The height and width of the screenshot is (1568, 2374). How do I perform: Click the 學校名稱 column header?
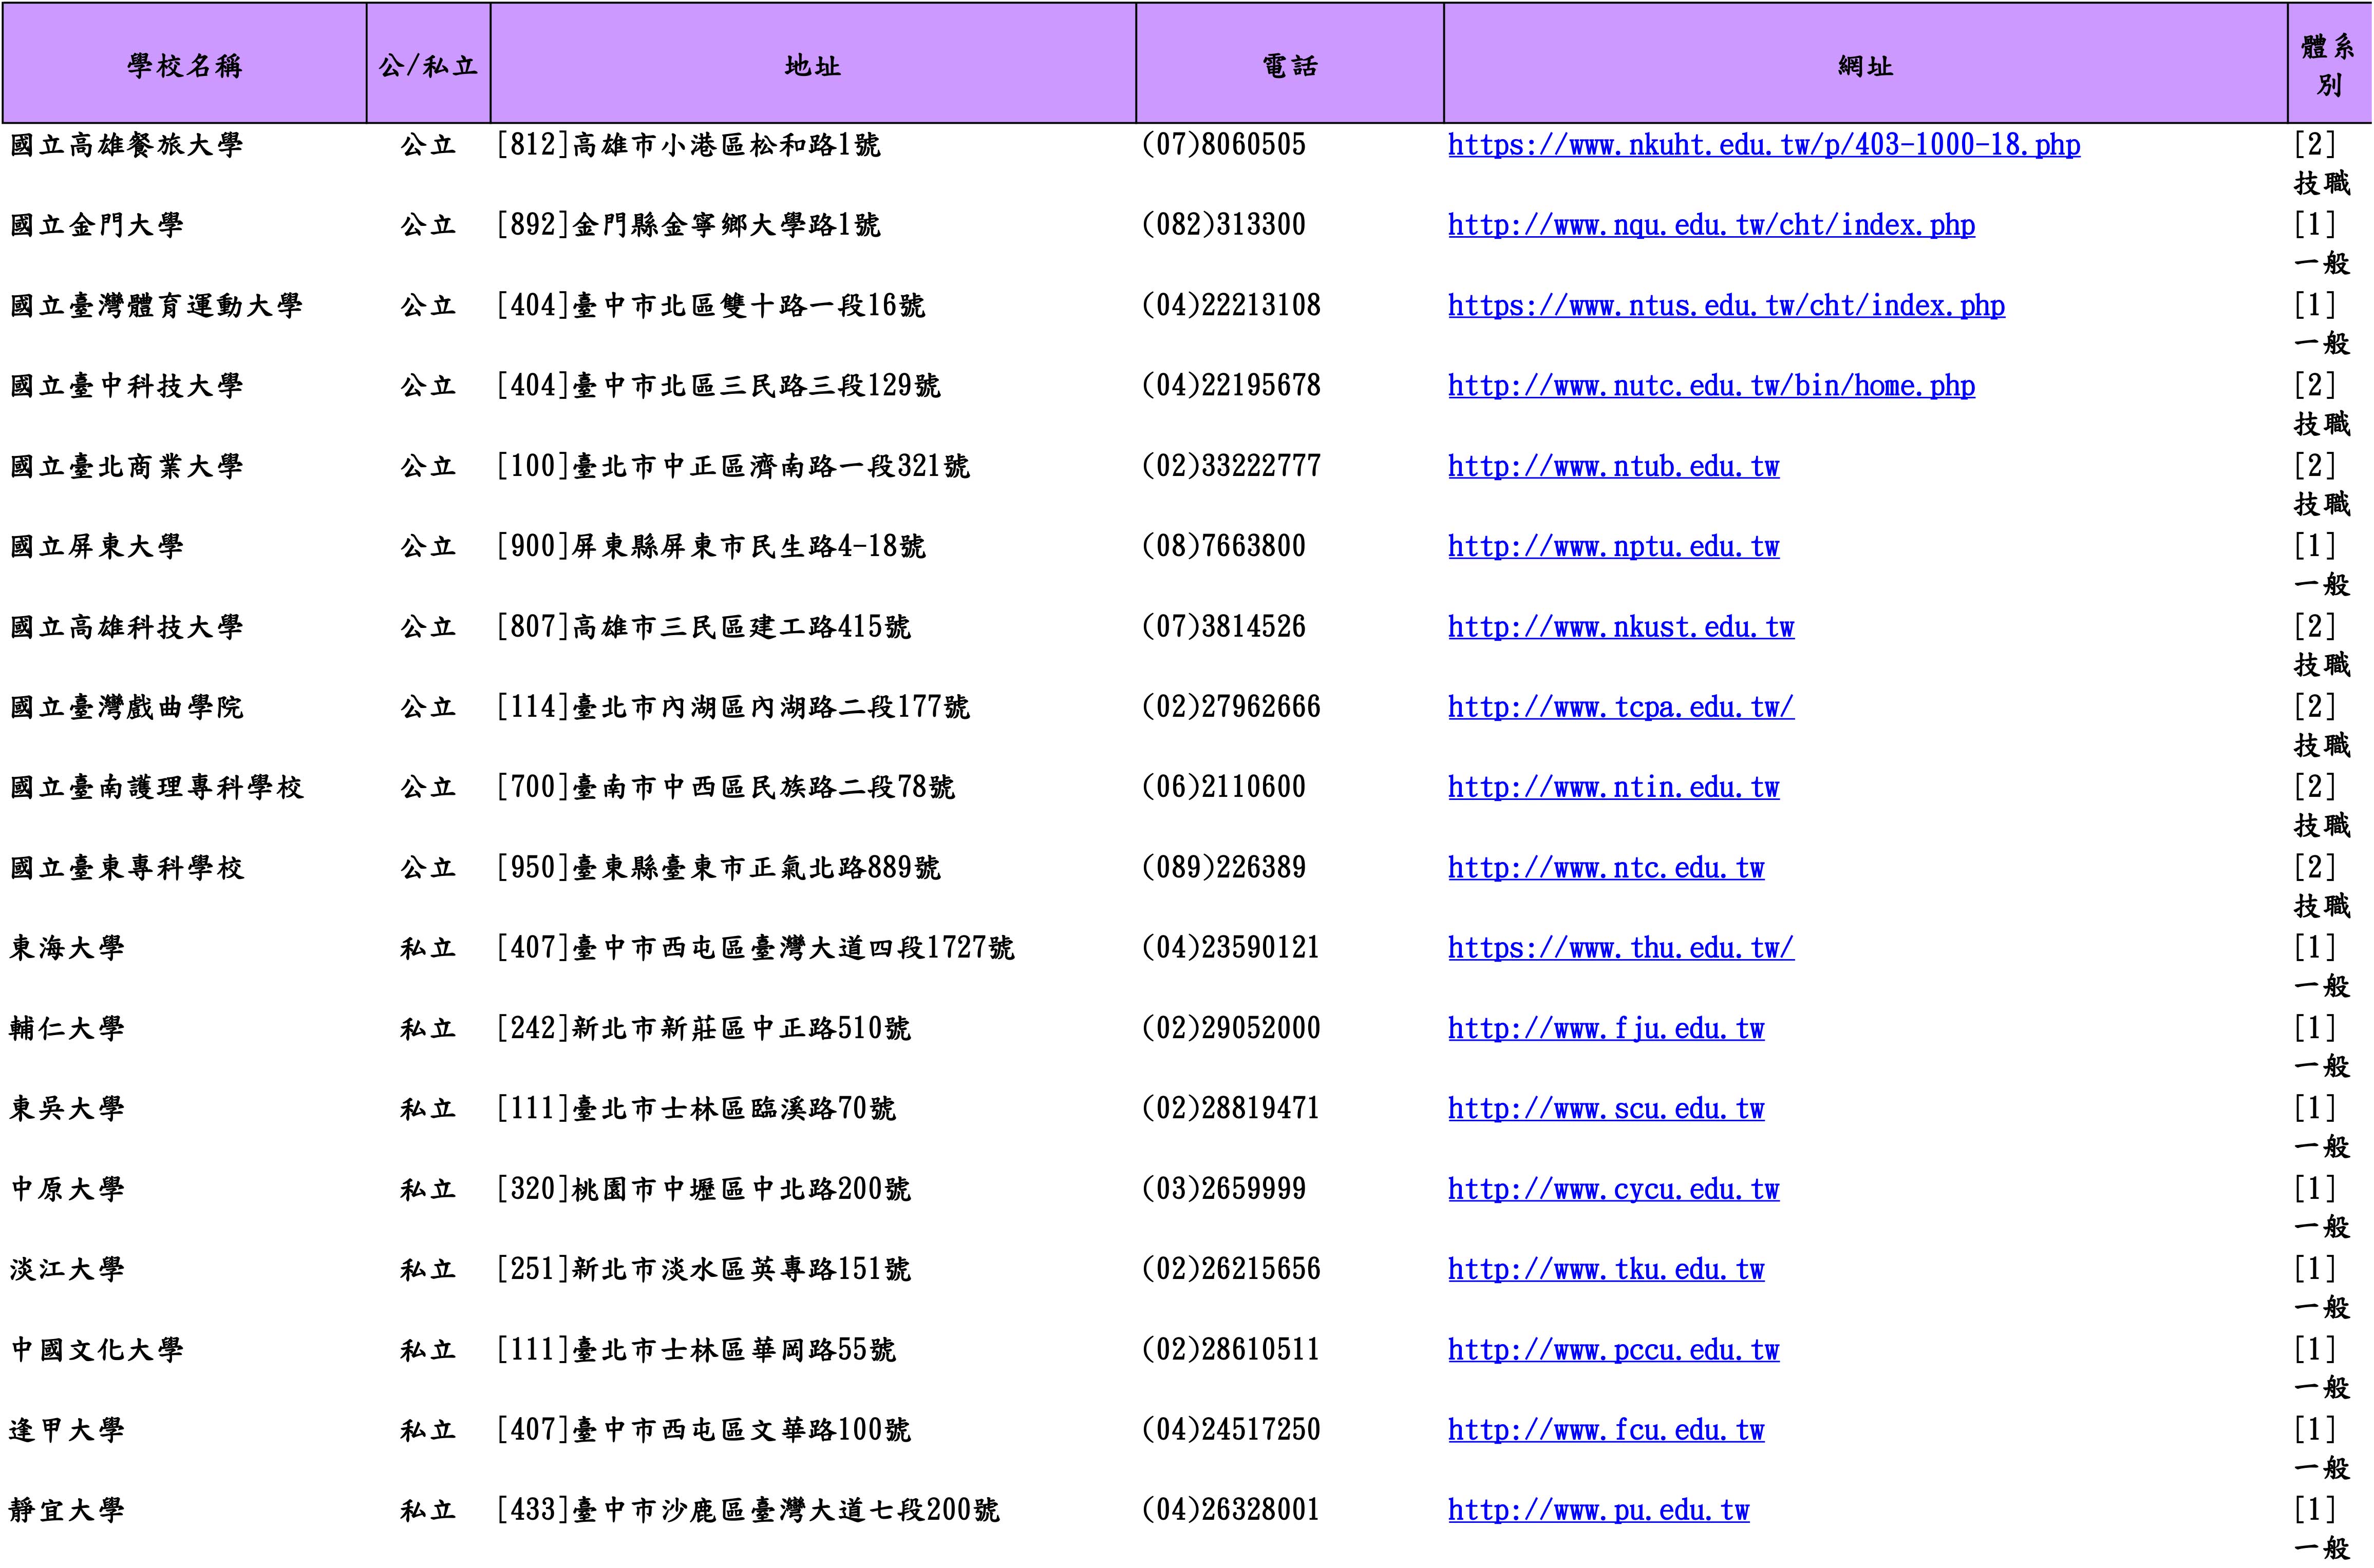[185, 66]
